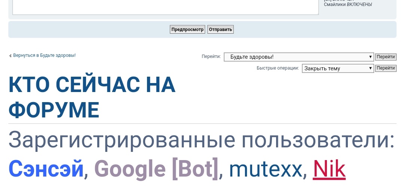Click the Предпросмотр button
404x196 pixels.
(x=187, y=30)
